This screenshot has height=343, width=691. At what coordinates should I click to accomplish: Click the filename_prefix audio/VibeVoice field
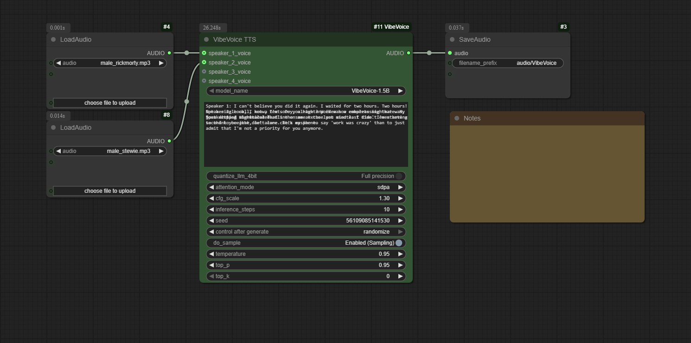coord(508,63)
